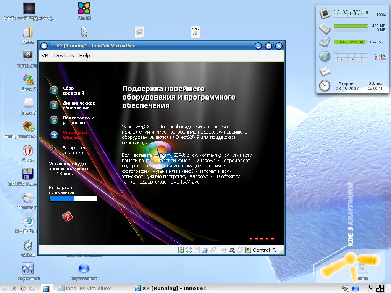
Task: Click the desktop pager icon on panel
Action: tap(46, 288)
